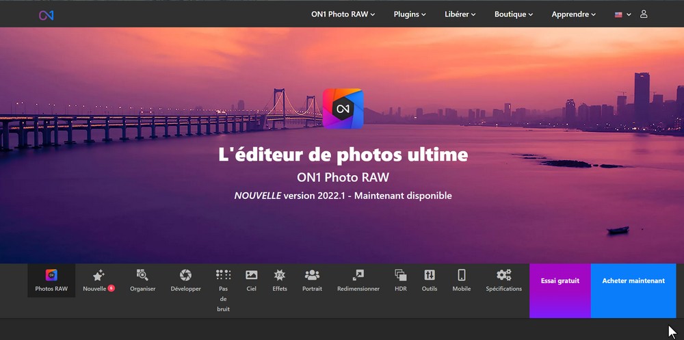Screen dimensions: 684x340
Task: Click the Portrait people icon
Action: click(x=312, y=275)
